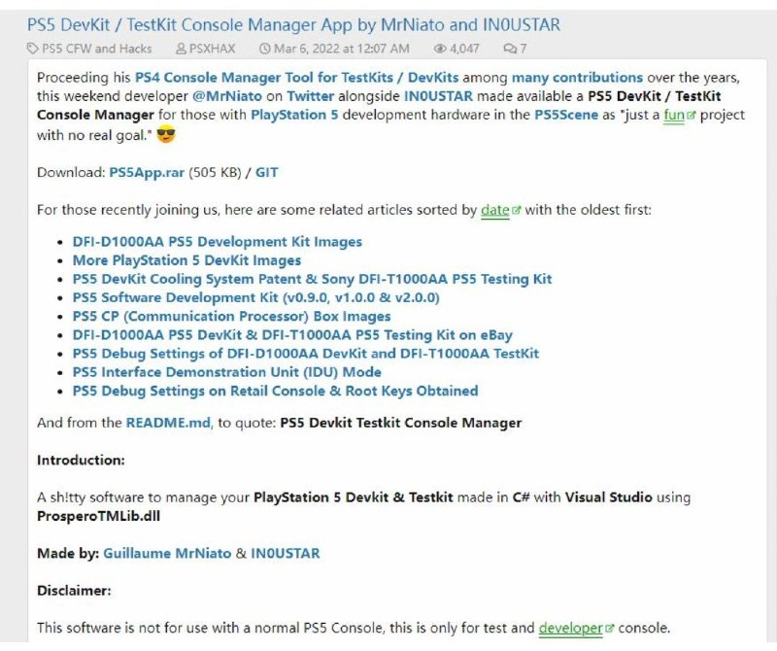
Task: Click the green underlined developer link
Action: 571,629
